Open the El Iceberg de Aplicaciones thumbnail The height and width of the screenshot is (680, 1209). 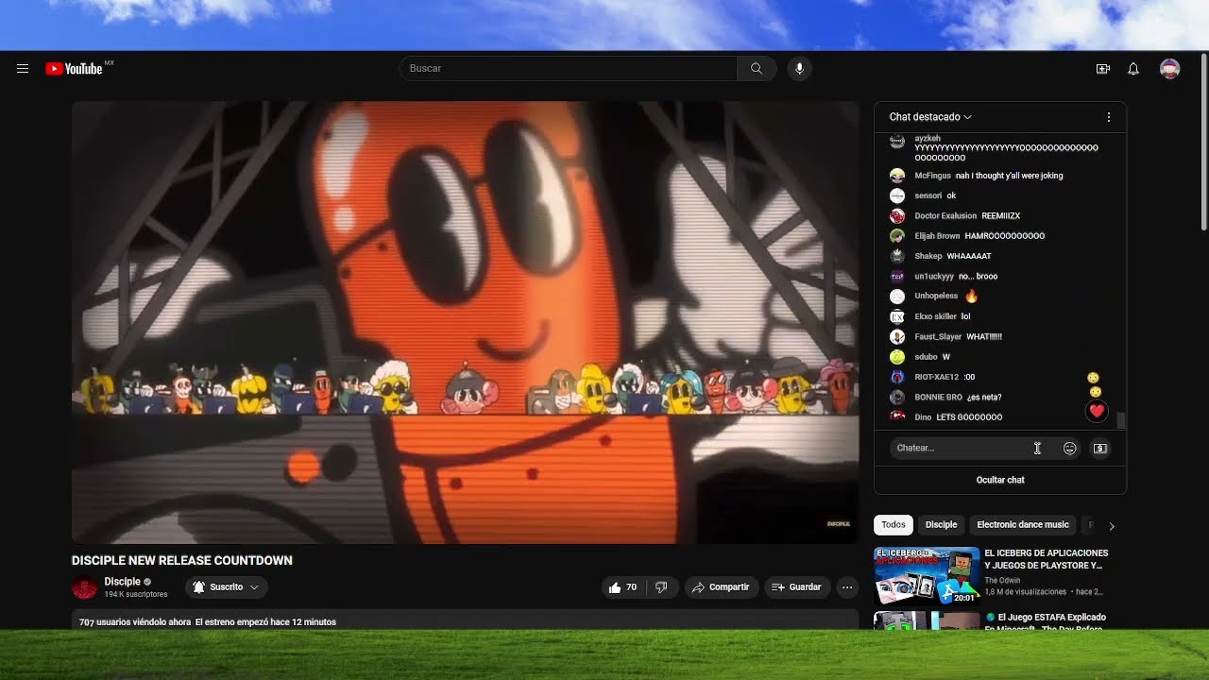tap(927, 575)
